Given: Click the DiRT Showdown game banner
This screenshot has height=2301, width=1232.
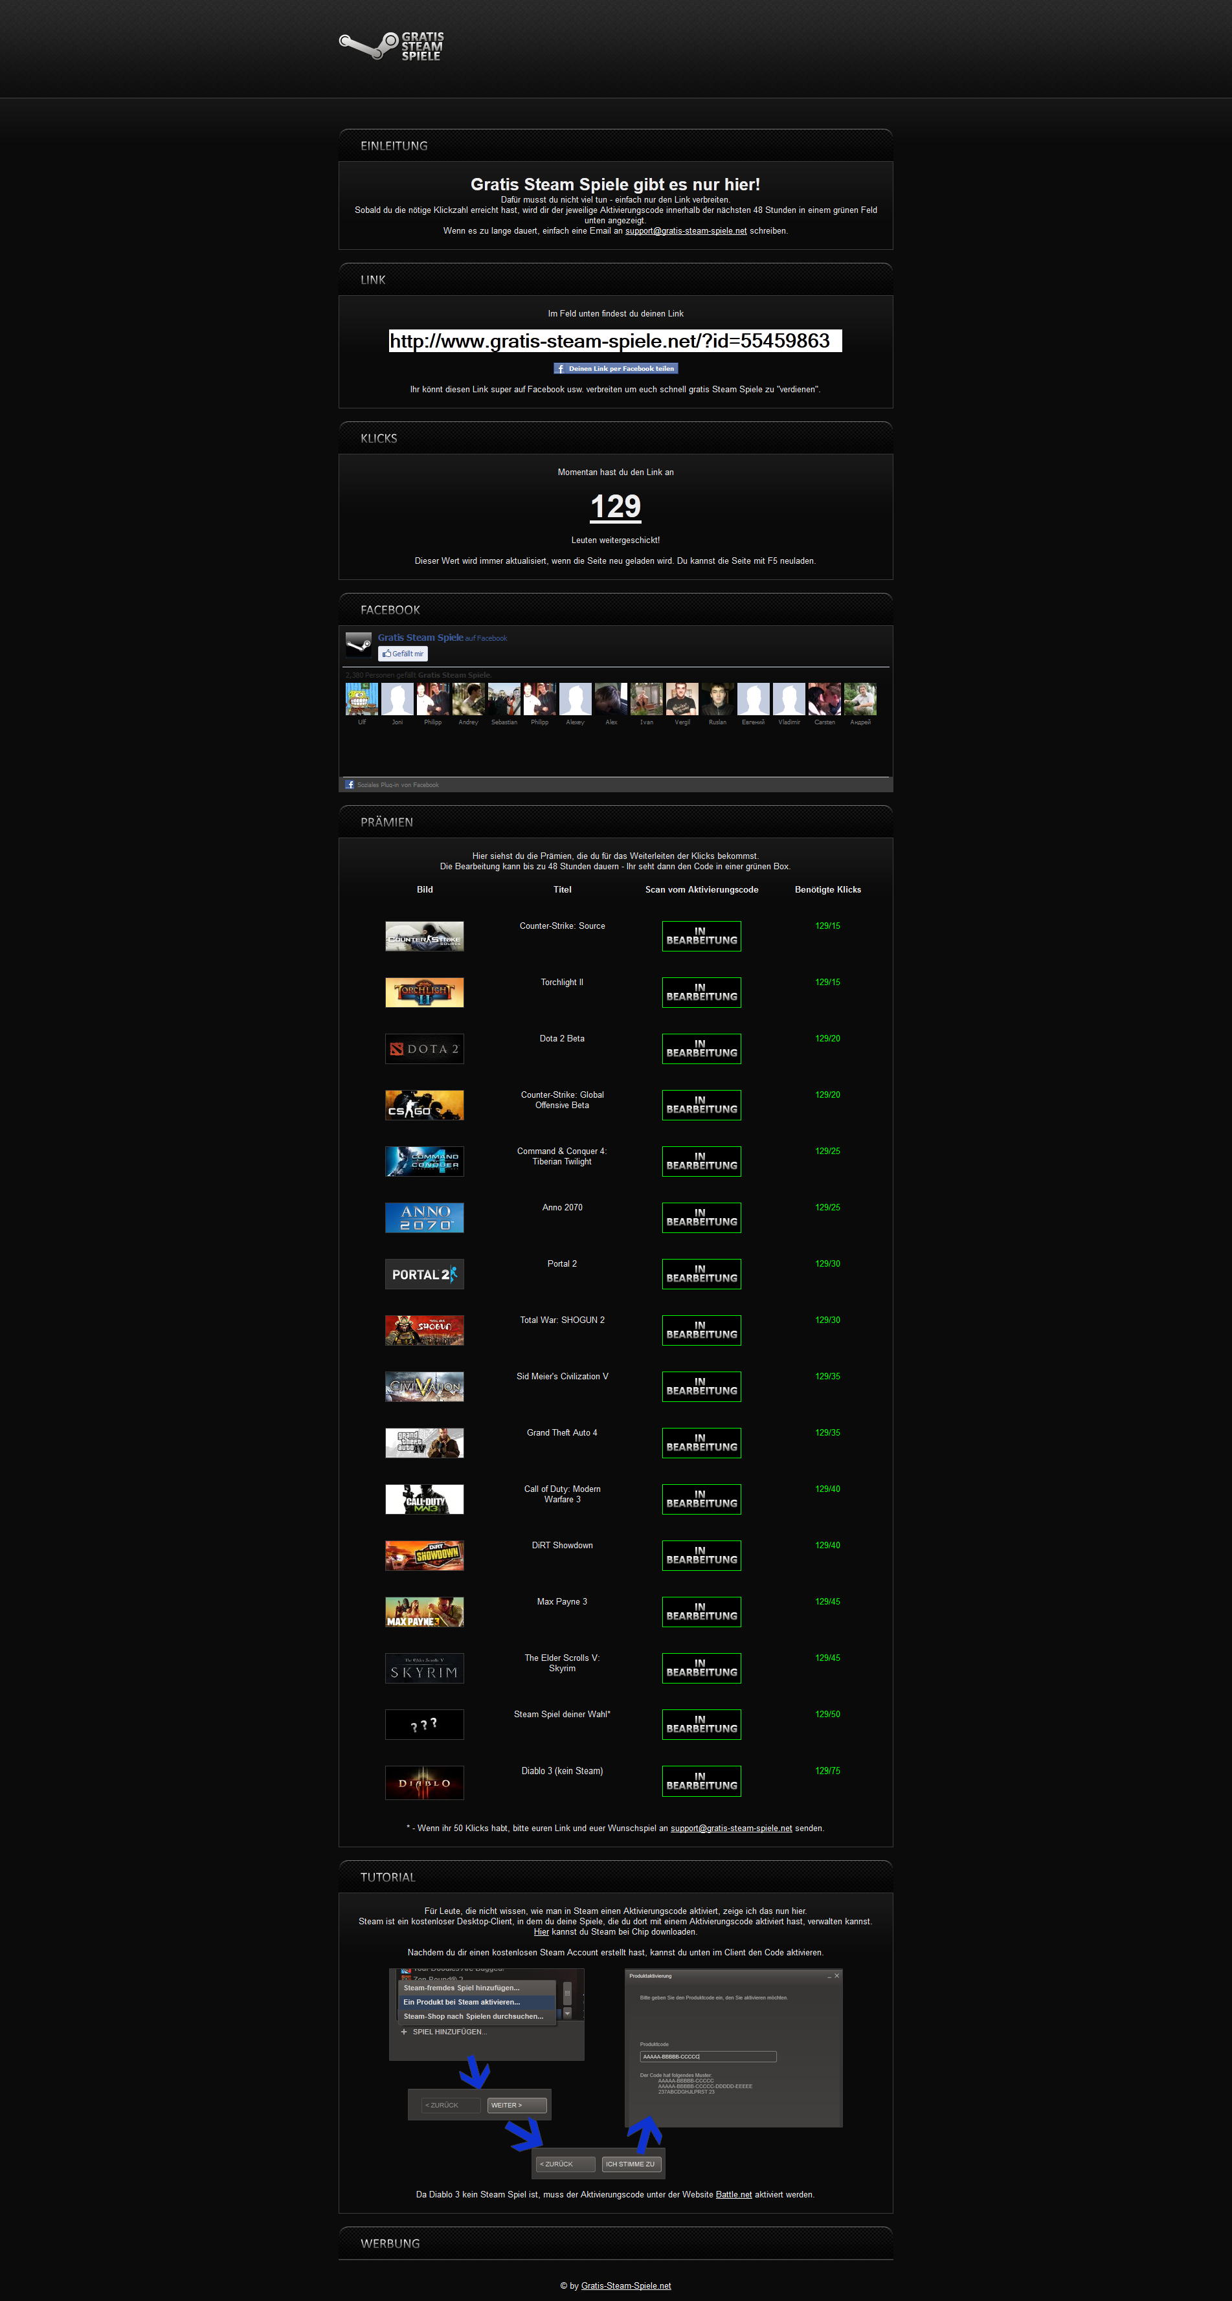Looking at the screenshot, I should [424, 1555].
